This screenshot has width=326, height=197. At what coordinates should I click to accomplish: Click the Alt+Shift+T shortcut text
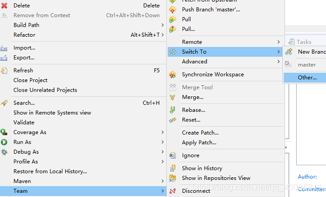(145, 35)
